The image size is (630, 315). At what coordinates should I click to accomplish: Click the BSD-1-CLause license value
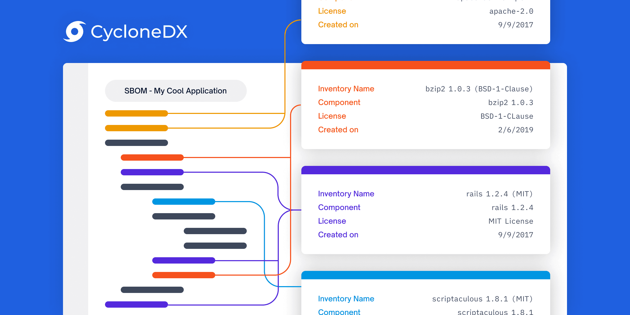point(507,116)
